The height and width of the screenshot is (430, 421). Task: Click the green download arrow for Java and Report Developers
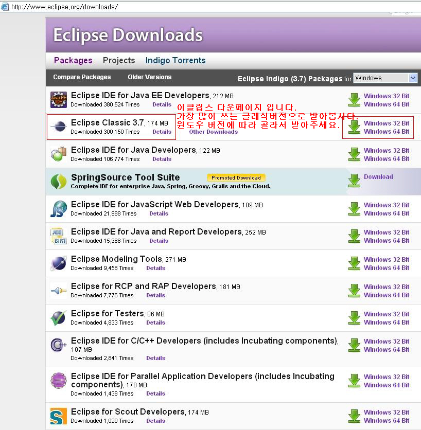pos(354,236)
